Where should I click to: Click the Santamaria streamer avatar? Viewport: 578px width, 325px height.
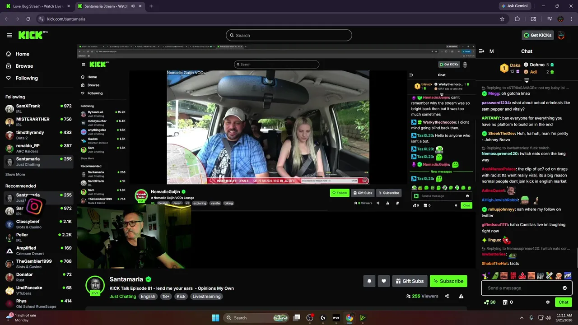click(95, 285)
